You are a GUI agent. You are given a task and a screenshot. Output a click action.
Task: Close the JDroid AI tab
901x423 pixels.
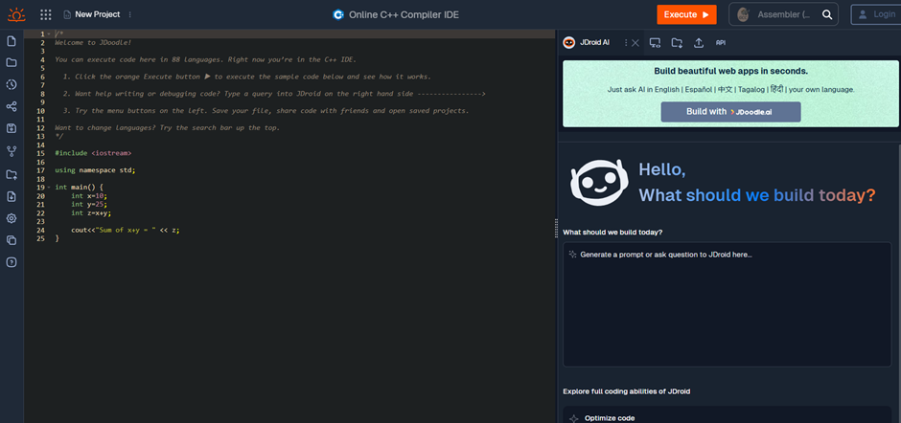pyautogui.click(x=635, y=42)
